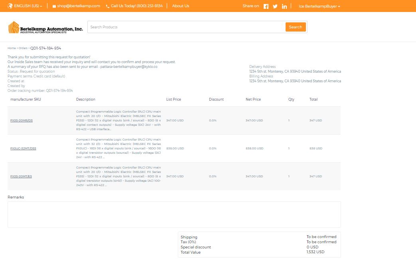Click the FX3UC-32MT/DSS description text
This screenshot has width=416, height=270.
pyautogui.click(x=118, y=148)
